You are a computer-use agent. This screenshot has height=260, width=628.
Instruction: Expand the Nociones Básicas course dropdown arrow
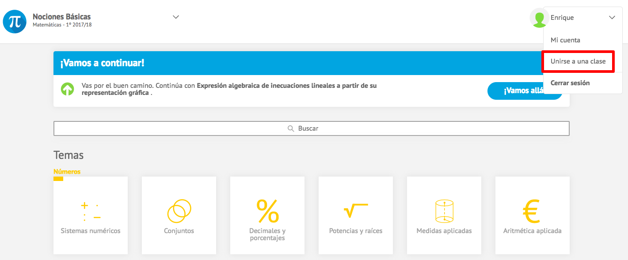click(x=176, y=17)
